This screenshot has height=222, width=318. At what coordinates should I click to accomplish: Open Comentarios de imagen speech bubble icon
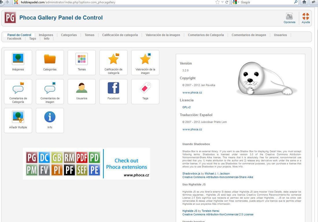(50, 92)
